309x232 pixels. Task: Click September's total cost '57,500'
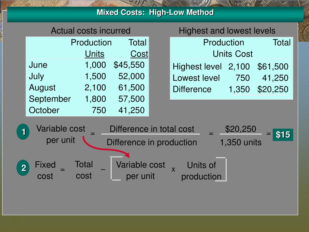pyautogui.click(x=132, y=99)
